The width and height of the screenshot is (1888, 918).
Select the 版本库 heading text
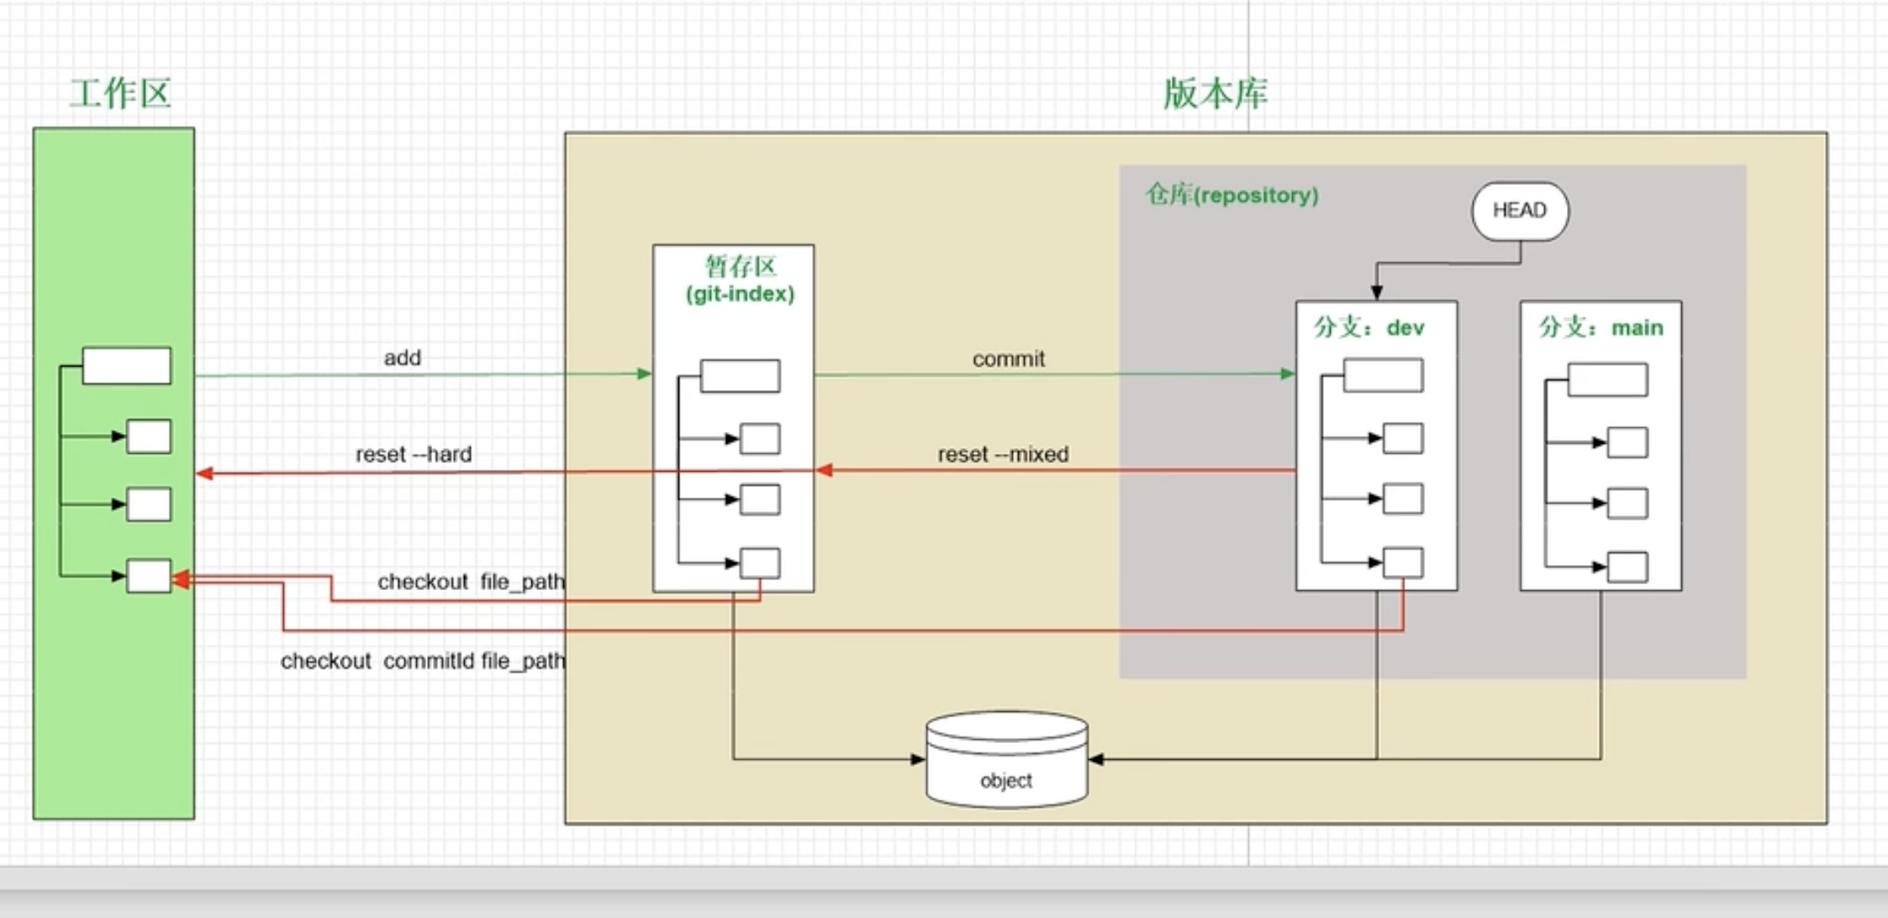[1217, 93]
